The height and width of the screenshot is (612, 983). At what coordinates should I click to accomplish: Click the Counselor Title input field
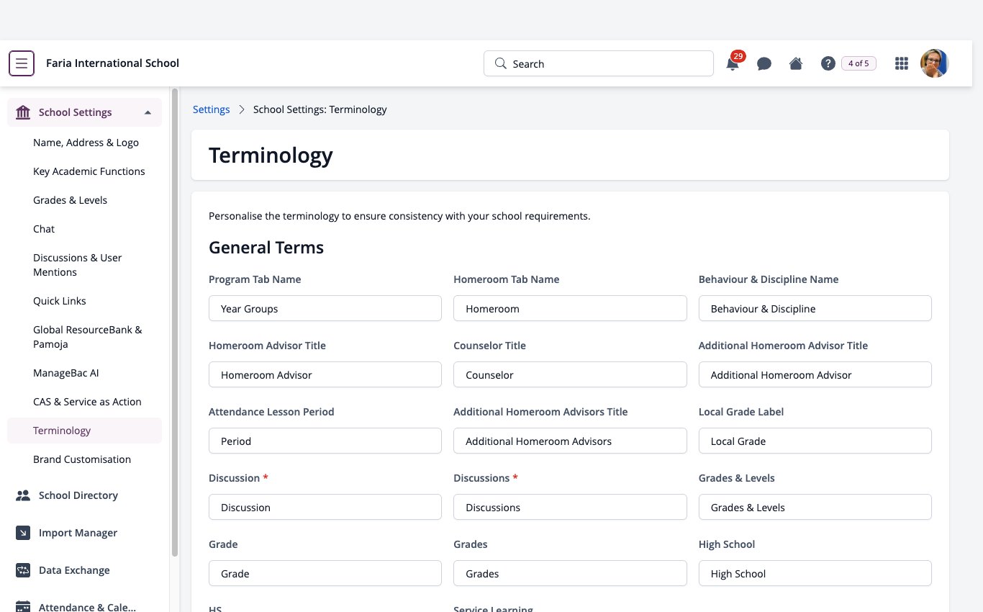tap(570, 374)
